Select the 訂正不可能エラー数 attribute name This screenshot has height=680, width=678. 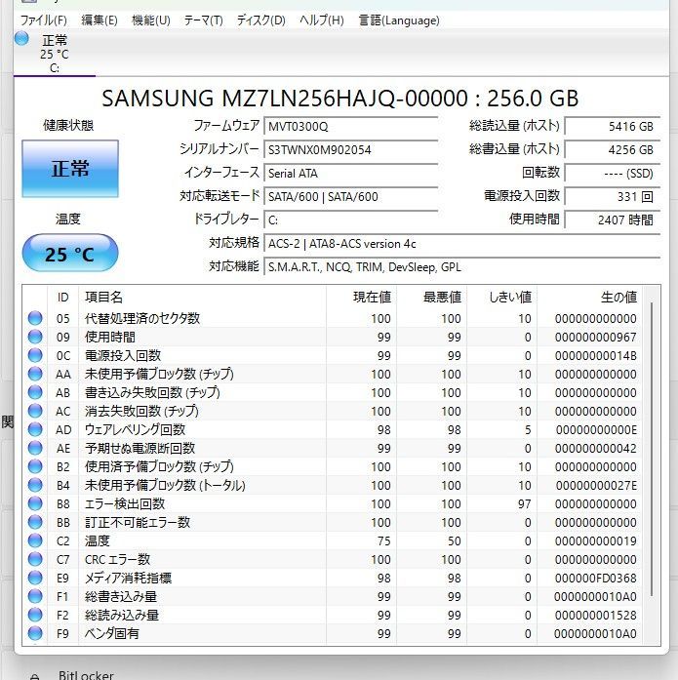tap(138, 522)
